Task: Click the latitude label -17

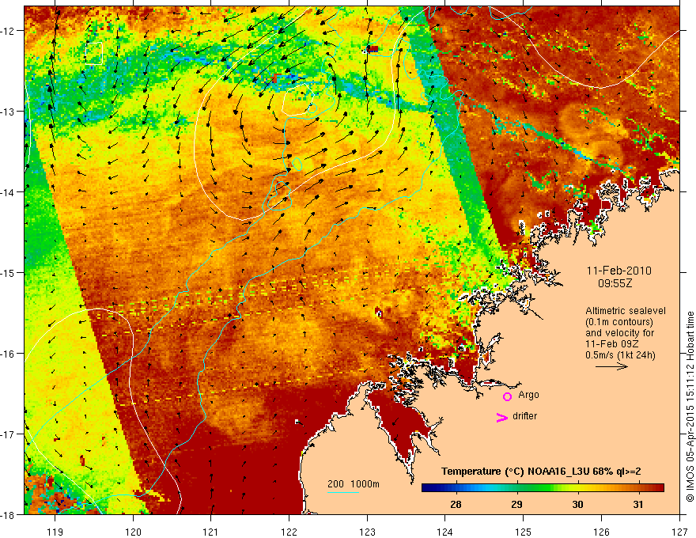Action: point(8,434)
